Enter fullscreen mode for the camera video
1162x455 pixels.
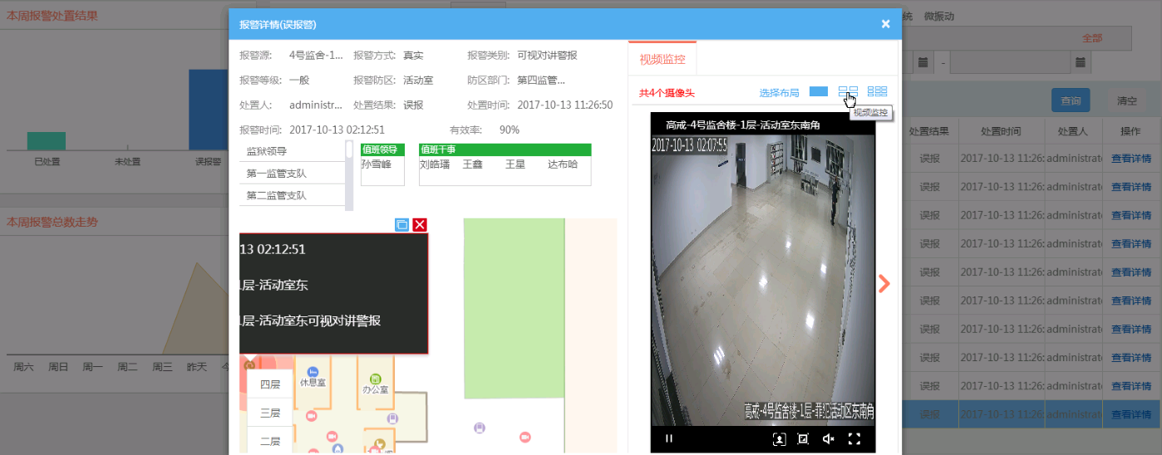[854, 439]
